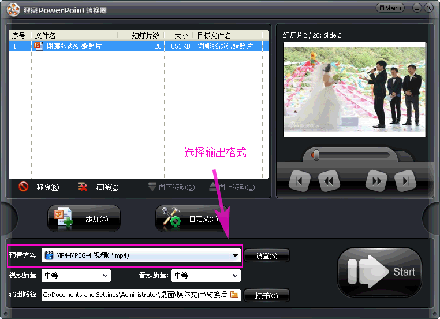Open the 音频质量 audio quality dropdown
The image size is (440, 319).
[x=206, y=276]
